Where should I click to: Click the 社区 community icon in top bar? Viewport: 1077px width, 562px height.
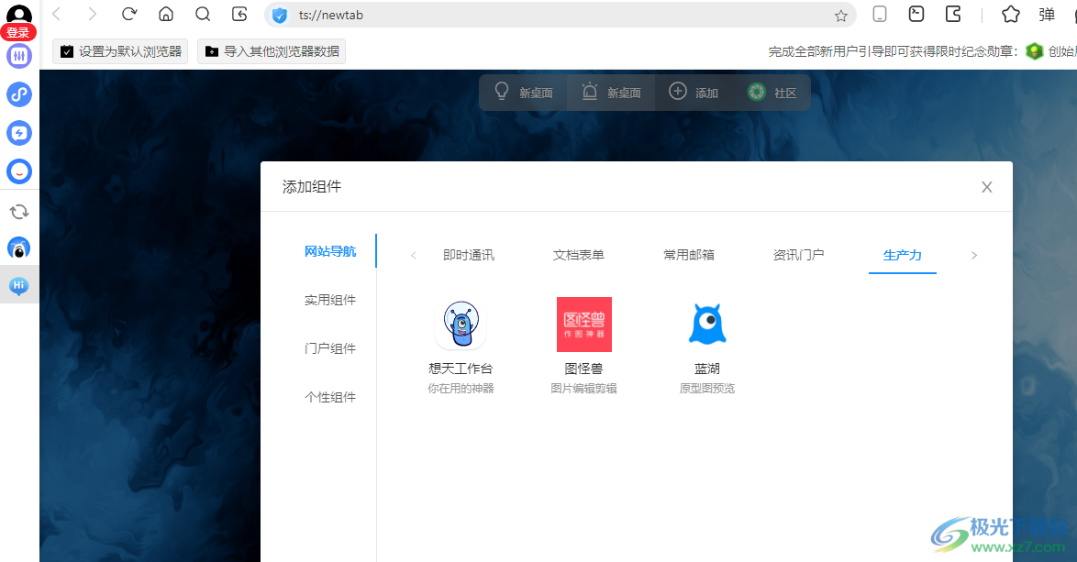pos(756,92)
